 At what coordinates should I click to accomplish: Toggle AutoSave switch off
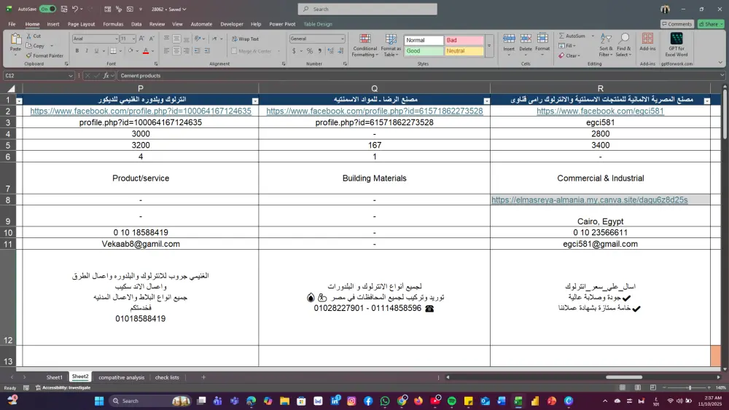click(x=47, y=9)
